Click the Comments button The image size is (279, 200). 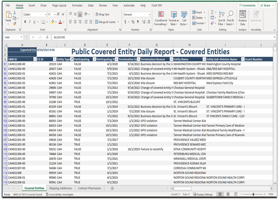tap(247, 5)
